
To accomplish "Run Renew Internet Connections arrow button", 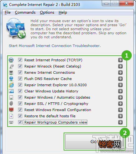I will 120,72.
